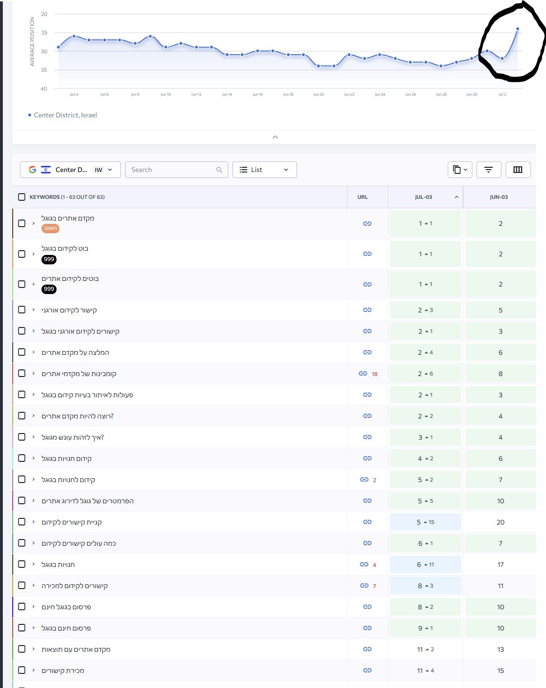Click the 999 tag under בוט לקידום בגוגל

(x=49, y=259)
